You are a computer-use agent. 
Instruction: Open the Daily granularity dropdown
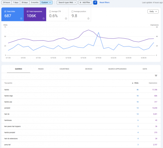pos(153,12)
